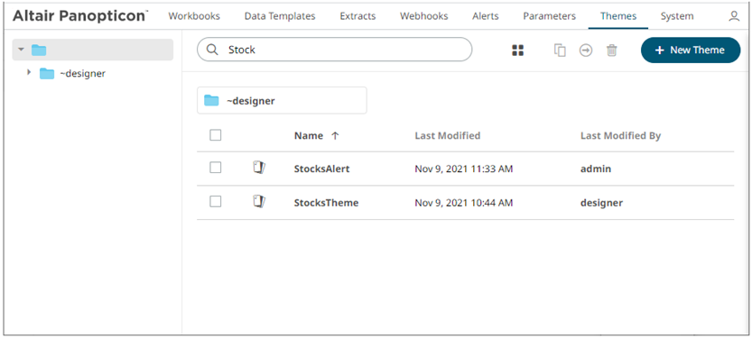Click the StocksTheme theme file icon

[x=259, y=202]
